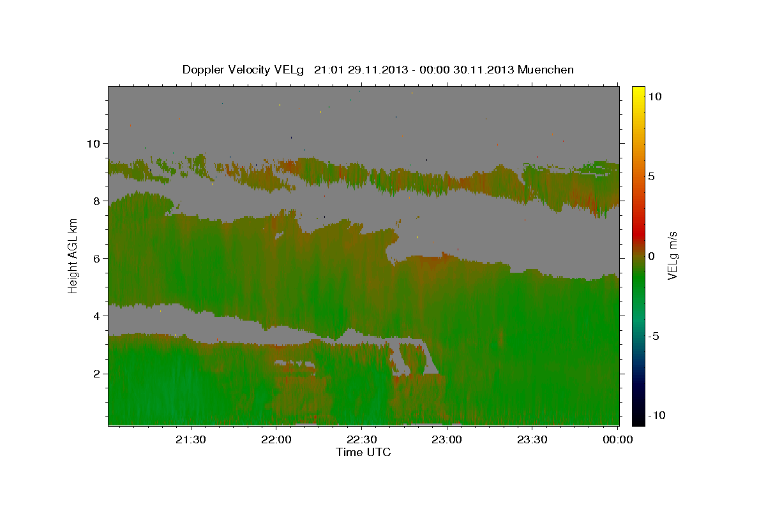
Task: Click the colorbar label '10'
Action: point(655,96)
